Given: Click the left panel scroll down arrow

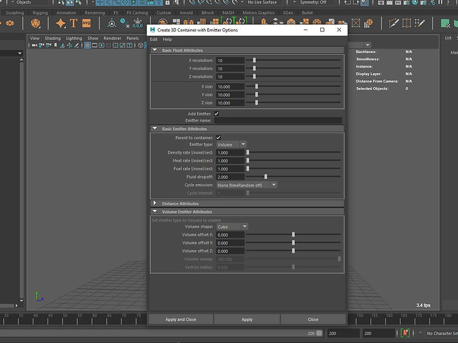Looking at the screenshot, I should [22, 301].
